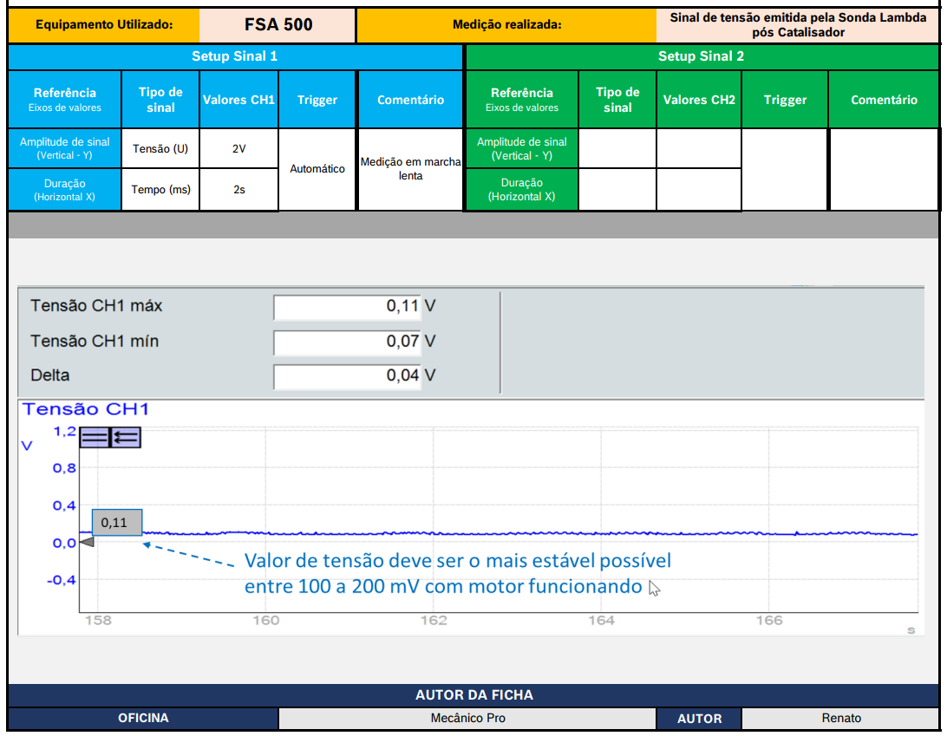Select the Tempo (ms) cell
This screenshot has height=736, width=947.
160,190
